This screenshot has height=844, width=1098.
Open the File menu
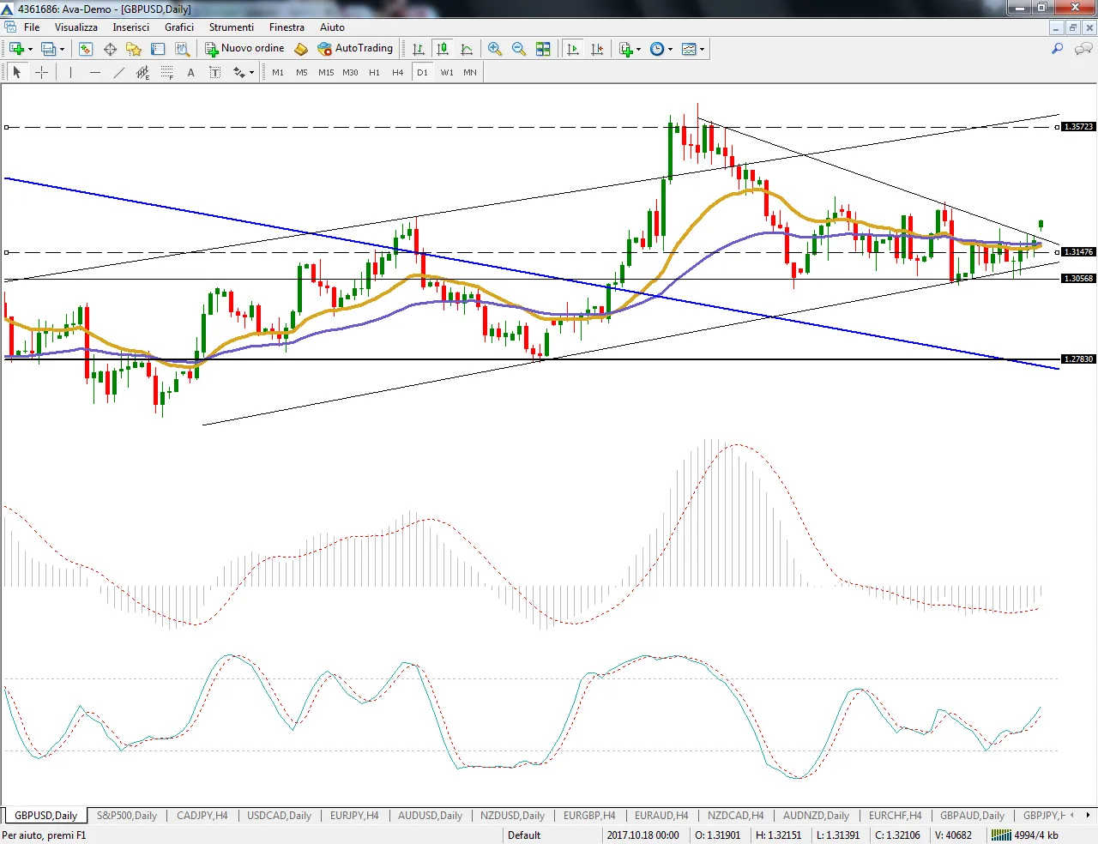coord(32,27)
